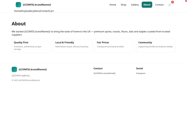Click the {{CONFIG.tagline}} footer text
187x140 pixels.
[x=21, y=75]
